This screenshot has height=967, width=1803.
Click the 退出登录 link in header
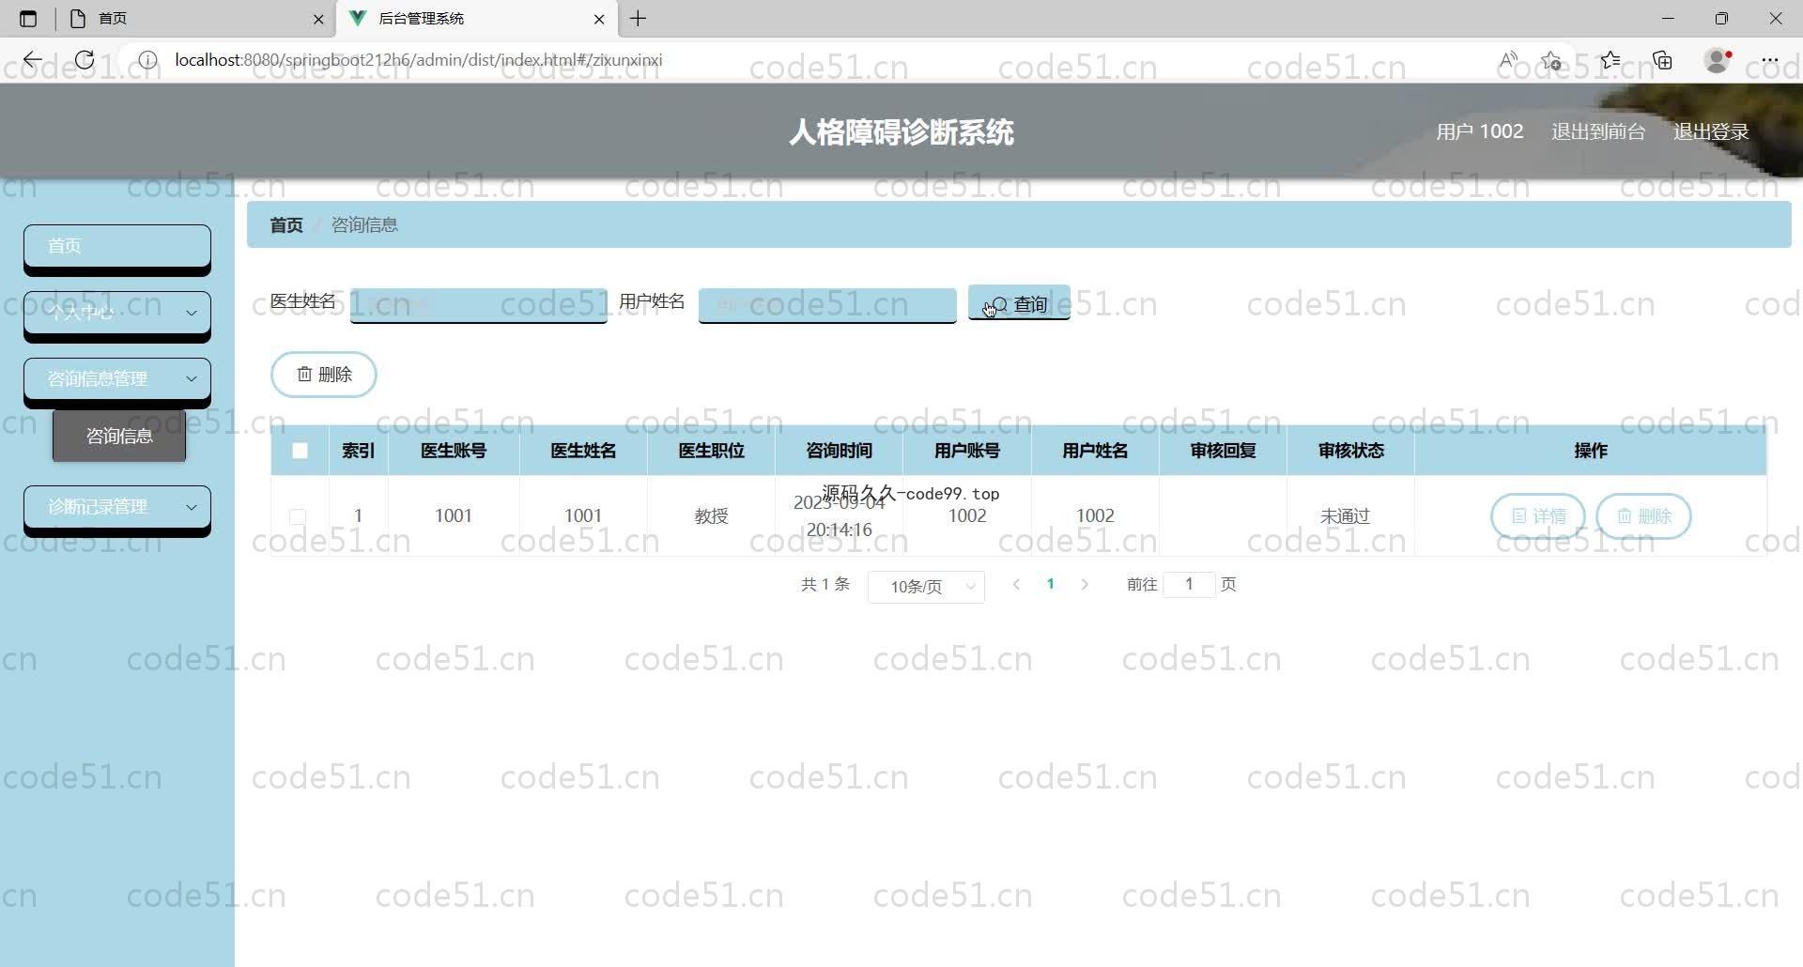tap(1710, 131)
